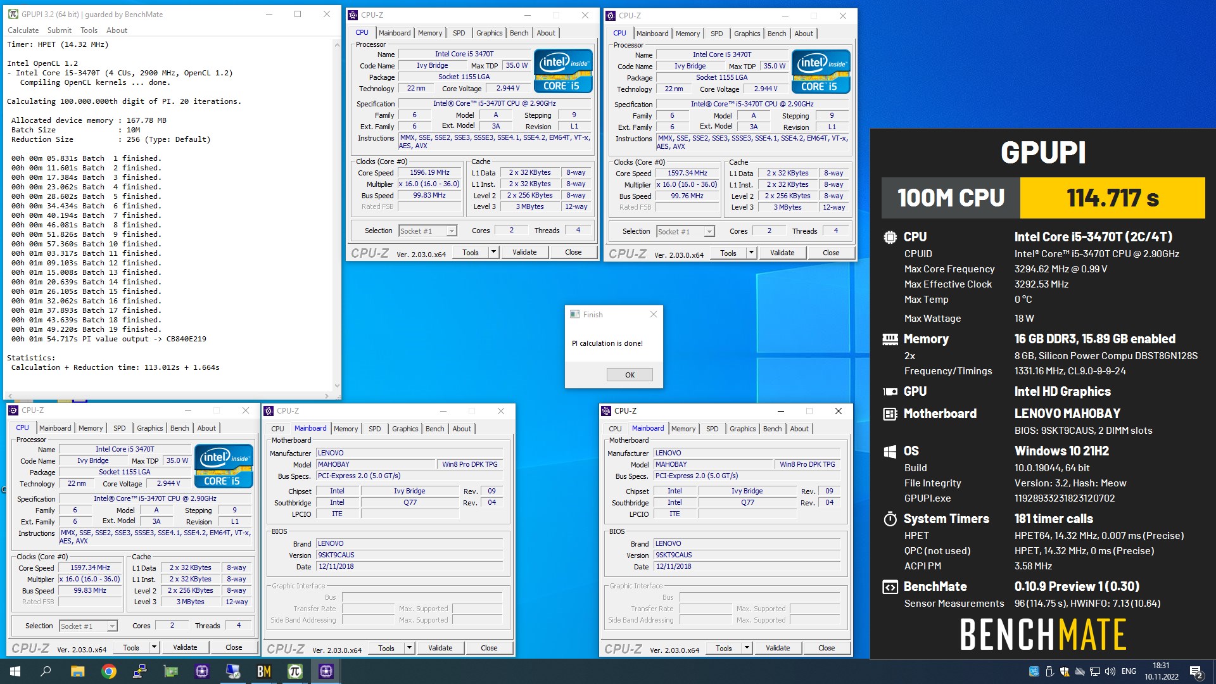Switch to SPD tab in top-right CPU-Z
1216x684 pixels.
click(x=716, y=34)
